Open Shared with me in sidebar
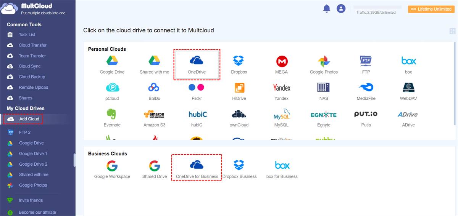The image size is (458, 216). click(34, 174)
